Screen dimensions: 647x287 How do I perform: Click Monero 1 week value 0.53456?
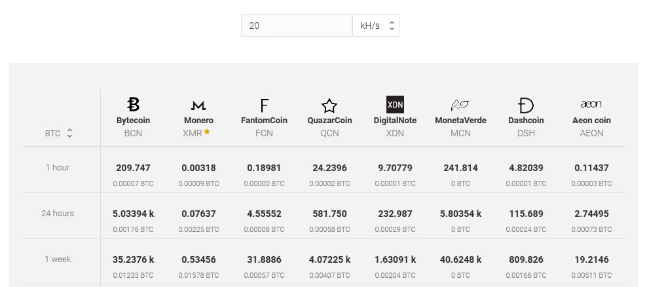click(x=198, y=259)
